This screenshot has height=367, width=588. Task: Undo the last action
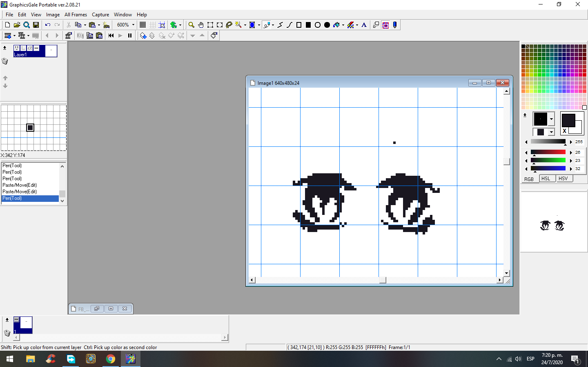47,25
